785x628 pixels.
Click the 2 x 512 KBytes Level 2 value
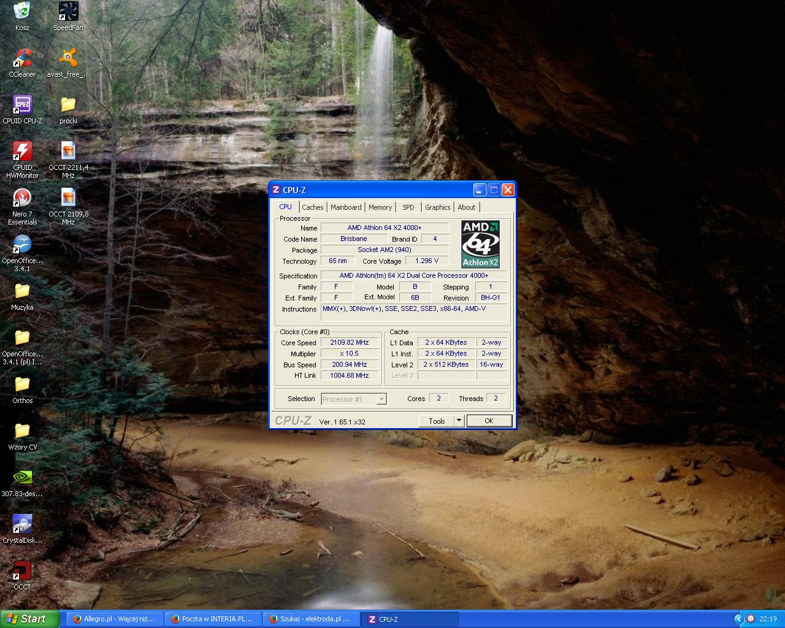click(446, 364)
